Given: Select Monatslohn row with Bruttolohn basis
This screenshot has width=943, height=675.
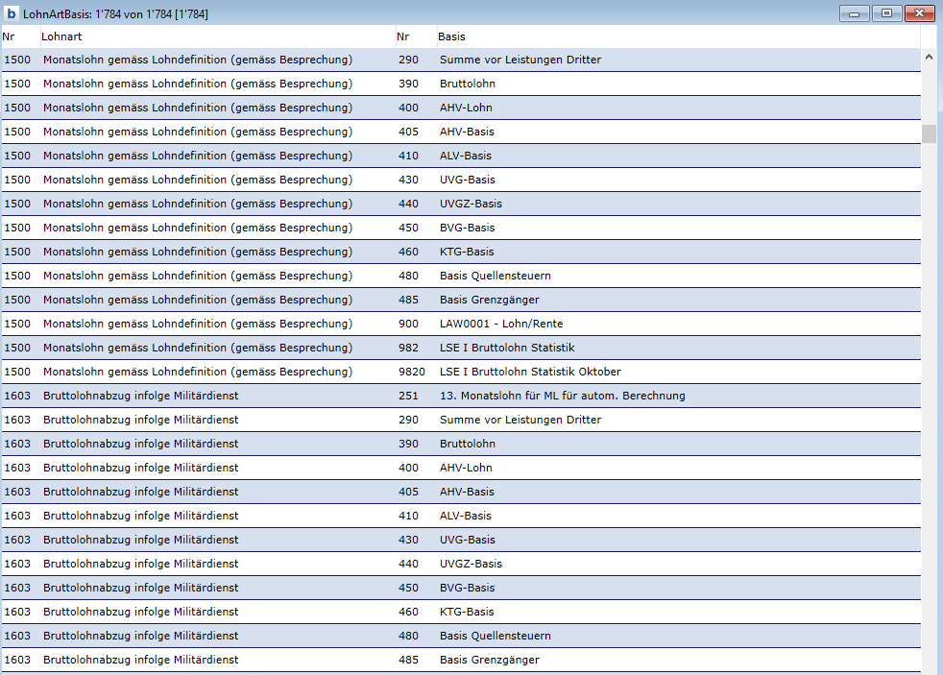Looking at the screenshot, I should coord(197,84).
